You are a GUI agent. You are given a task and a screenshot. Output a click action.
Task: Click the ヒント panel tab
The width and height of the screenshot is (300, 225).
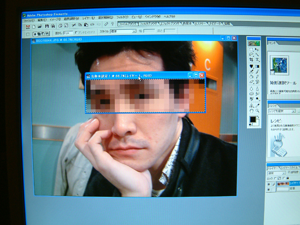tap(272, 43)
